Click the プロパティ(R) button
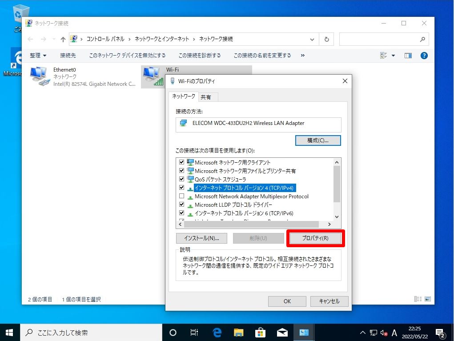 [x=315, y=238]
